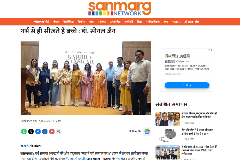This screenshot has width=240, height=160.
Task: Open the ऑनलाइन खेल menu item
Action: 192,22
